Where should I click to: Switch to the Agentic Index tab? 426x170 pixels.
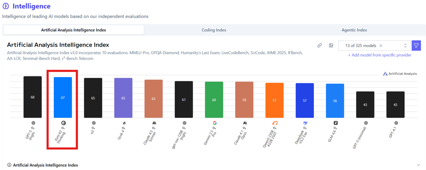(x=354, y=30)
